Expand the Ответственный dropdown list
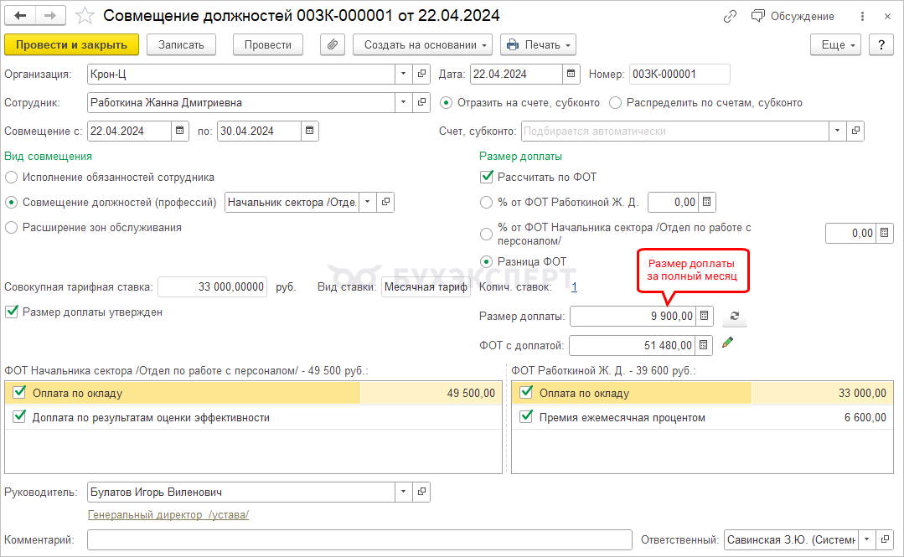Image resolution: width=904 pixels, height=557 pixels. coord(866,539)
